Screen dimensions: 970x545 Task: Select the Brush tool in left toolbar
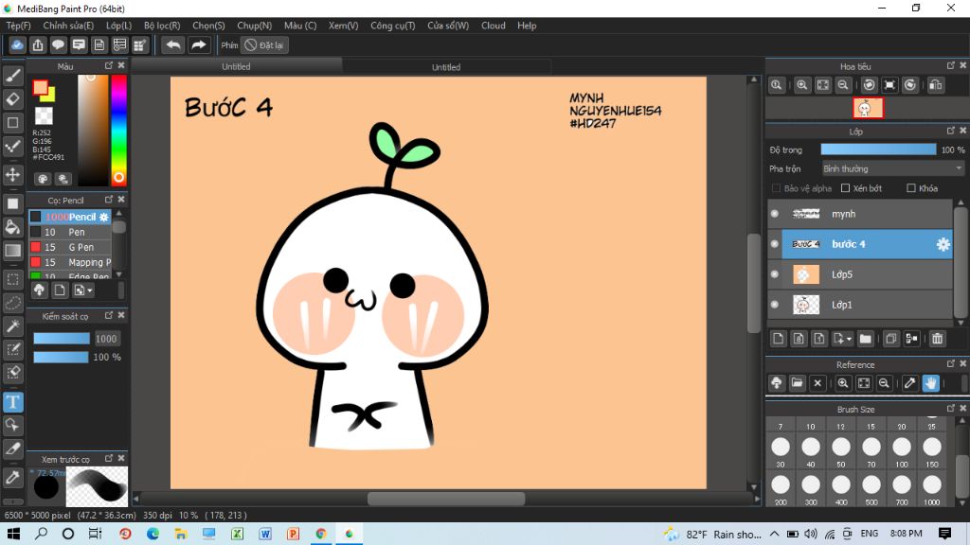click(13, 76)
